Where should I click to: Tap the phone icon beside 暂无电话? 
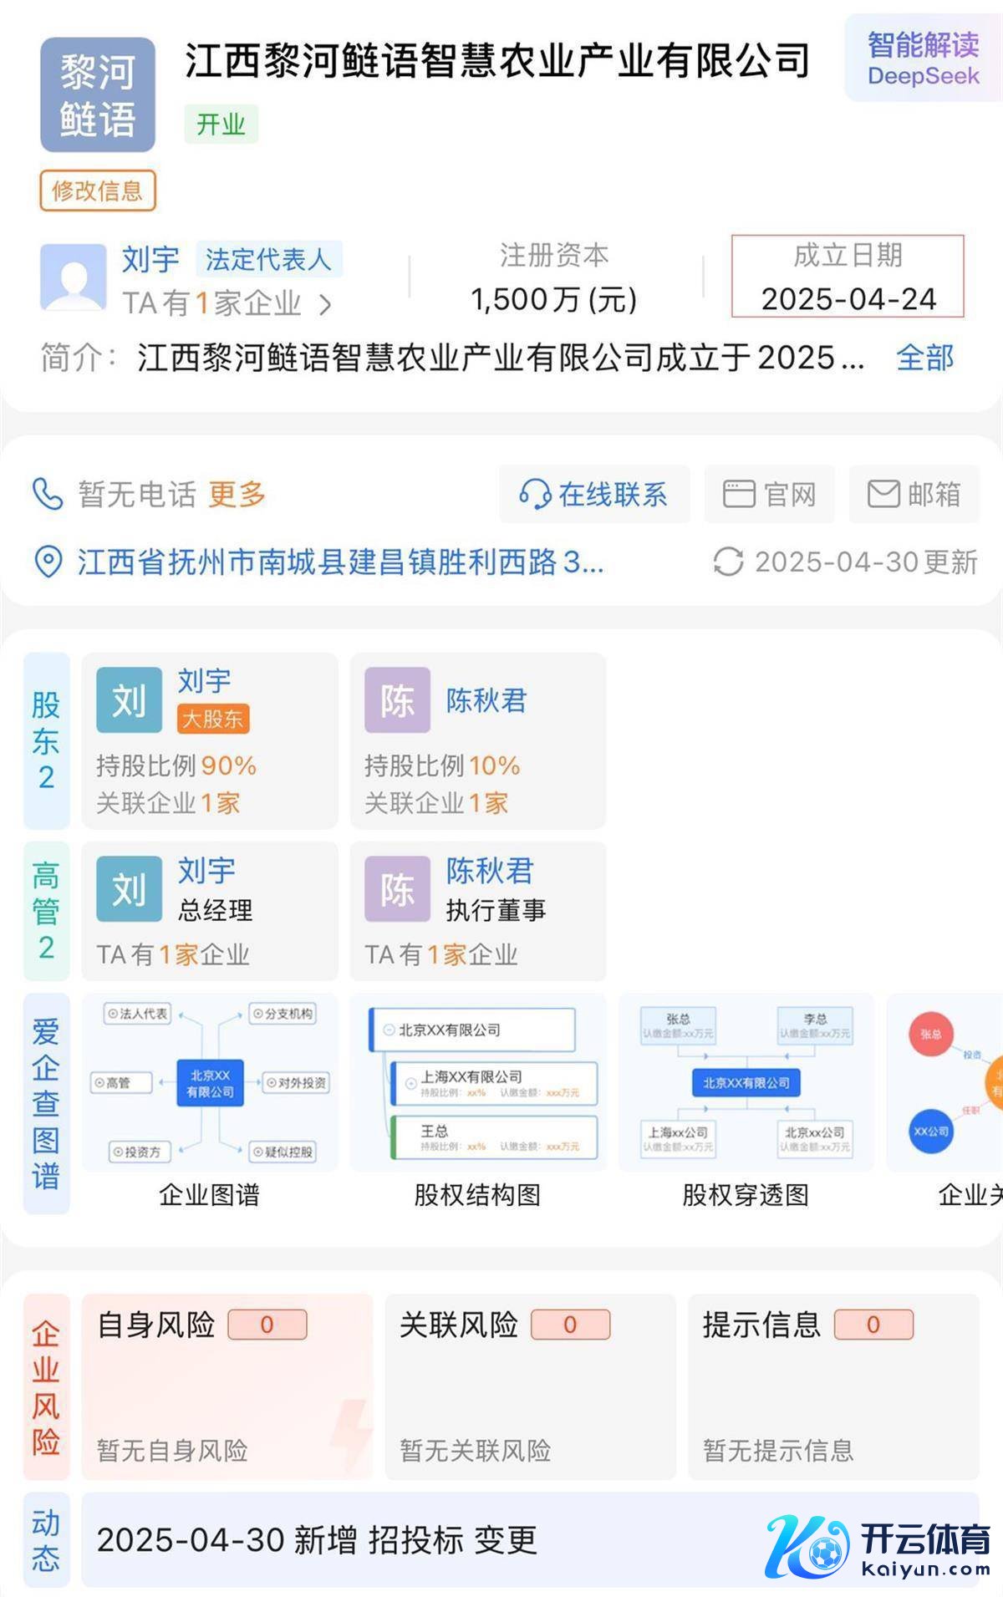[x=48, y=494]
